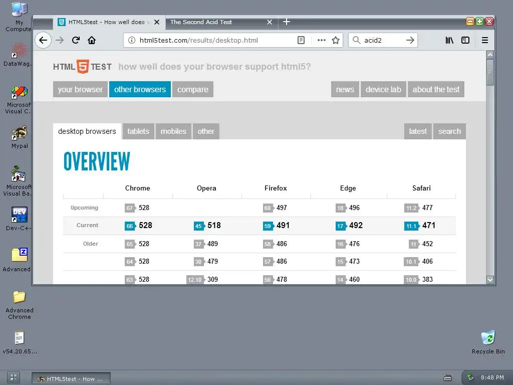The height and width of the screenshot is (385, 513).
Task: Click the page scrollbar down arrow
Action: click(x=490, y=280)
